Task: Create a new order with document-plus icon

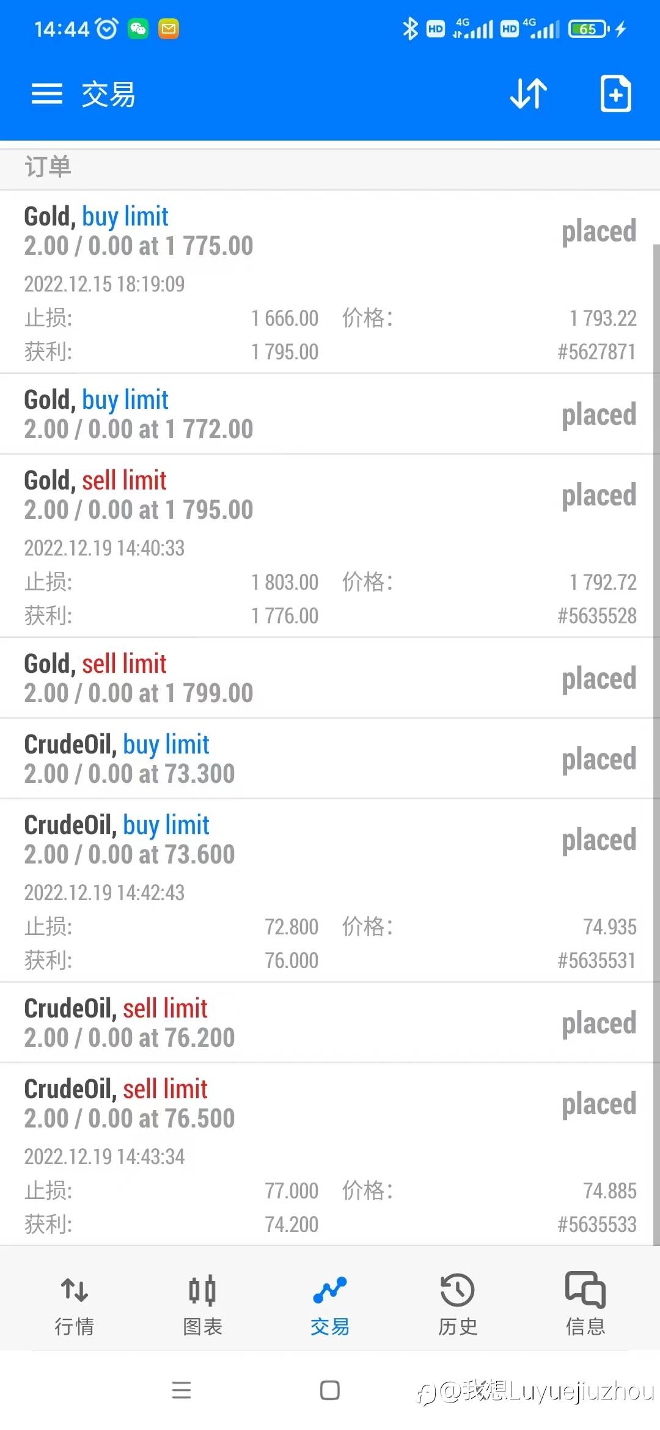Action: [615, 94]
